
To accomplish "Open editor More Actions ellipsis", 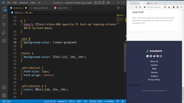I will click(x=122, y=8).
